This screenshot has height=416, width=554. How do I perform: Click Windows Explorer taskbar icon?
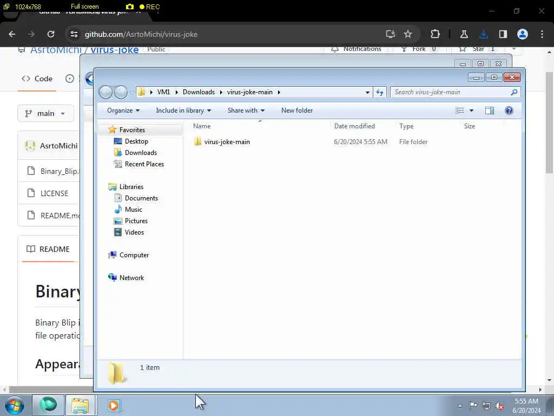pos(80,405)
